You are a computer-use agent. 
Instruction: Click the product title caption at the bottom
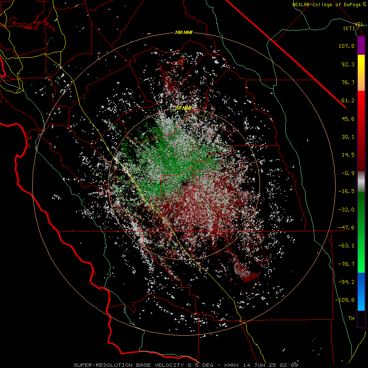pyautogui.click(x=186, y=365)
